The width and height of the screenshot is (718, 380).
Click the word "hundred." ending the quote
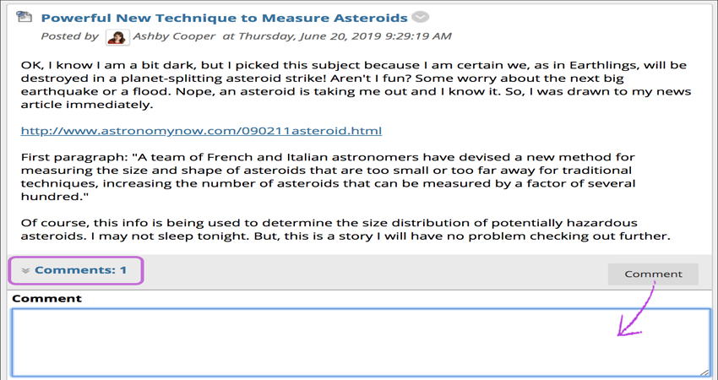[55, 197]
